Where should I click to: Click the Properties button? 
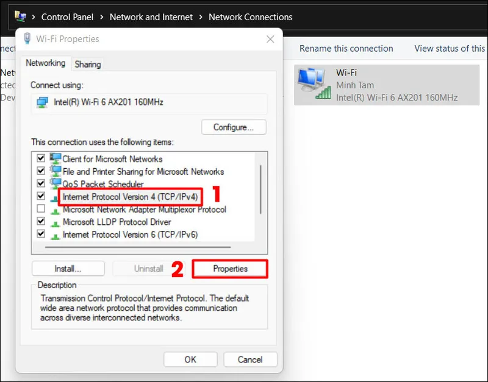(x=230, y=269)
